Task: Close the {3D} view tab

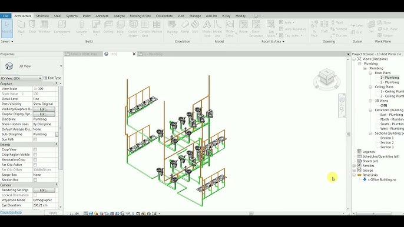Action: (134, 54)
